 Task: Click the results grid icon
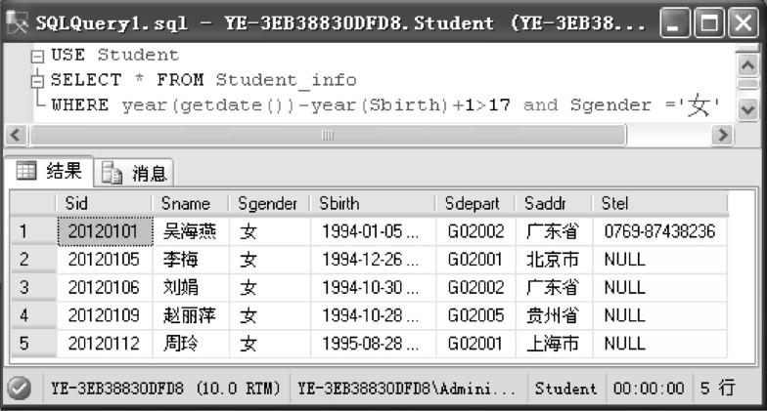click(x=25, y=173)
